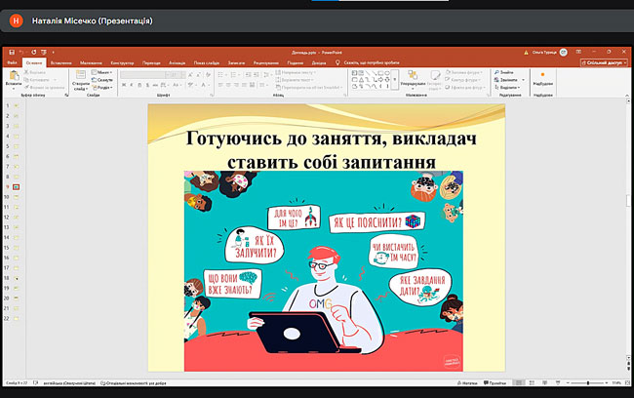Open the Вставлення (Insert) ribbon tab
Screen dimensions: 634x398
pyautogui.click(x=59, y=61)
